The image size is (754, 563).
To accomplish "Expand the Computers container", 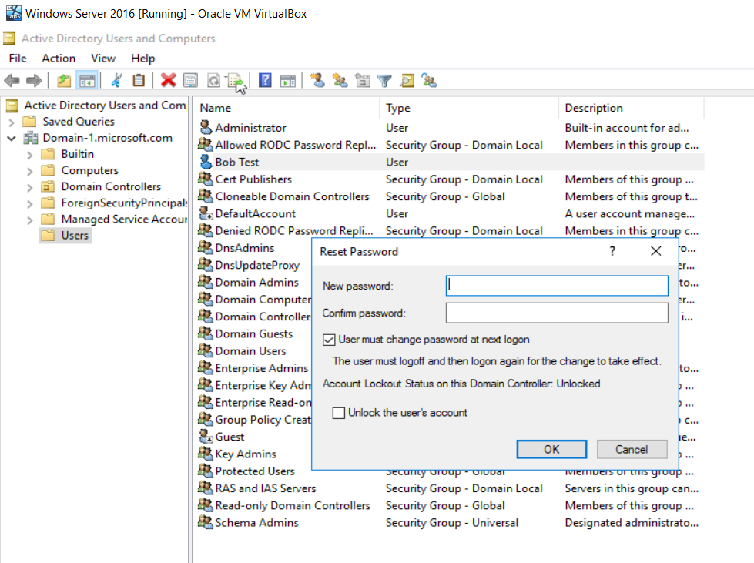I will pyautogui.click(x=30, y=171).
